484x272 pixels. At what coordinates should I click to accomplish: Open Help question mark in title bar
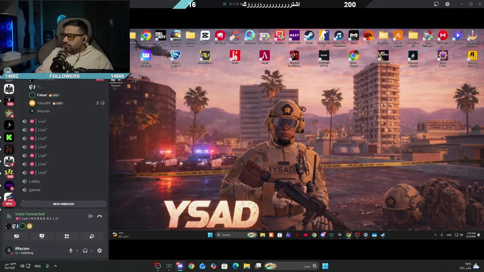[448, 4]
